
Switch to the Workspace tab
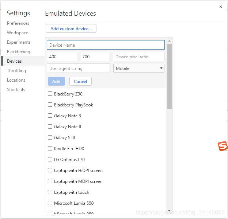pyautogui.click(x=18, y=33)
